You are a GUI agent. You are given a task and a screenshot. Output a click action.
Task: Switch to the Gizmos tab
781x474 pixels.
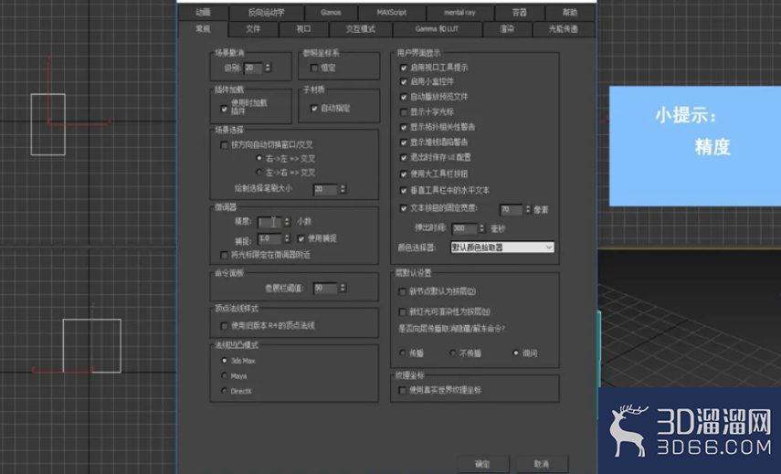click(x=332, y=13)
